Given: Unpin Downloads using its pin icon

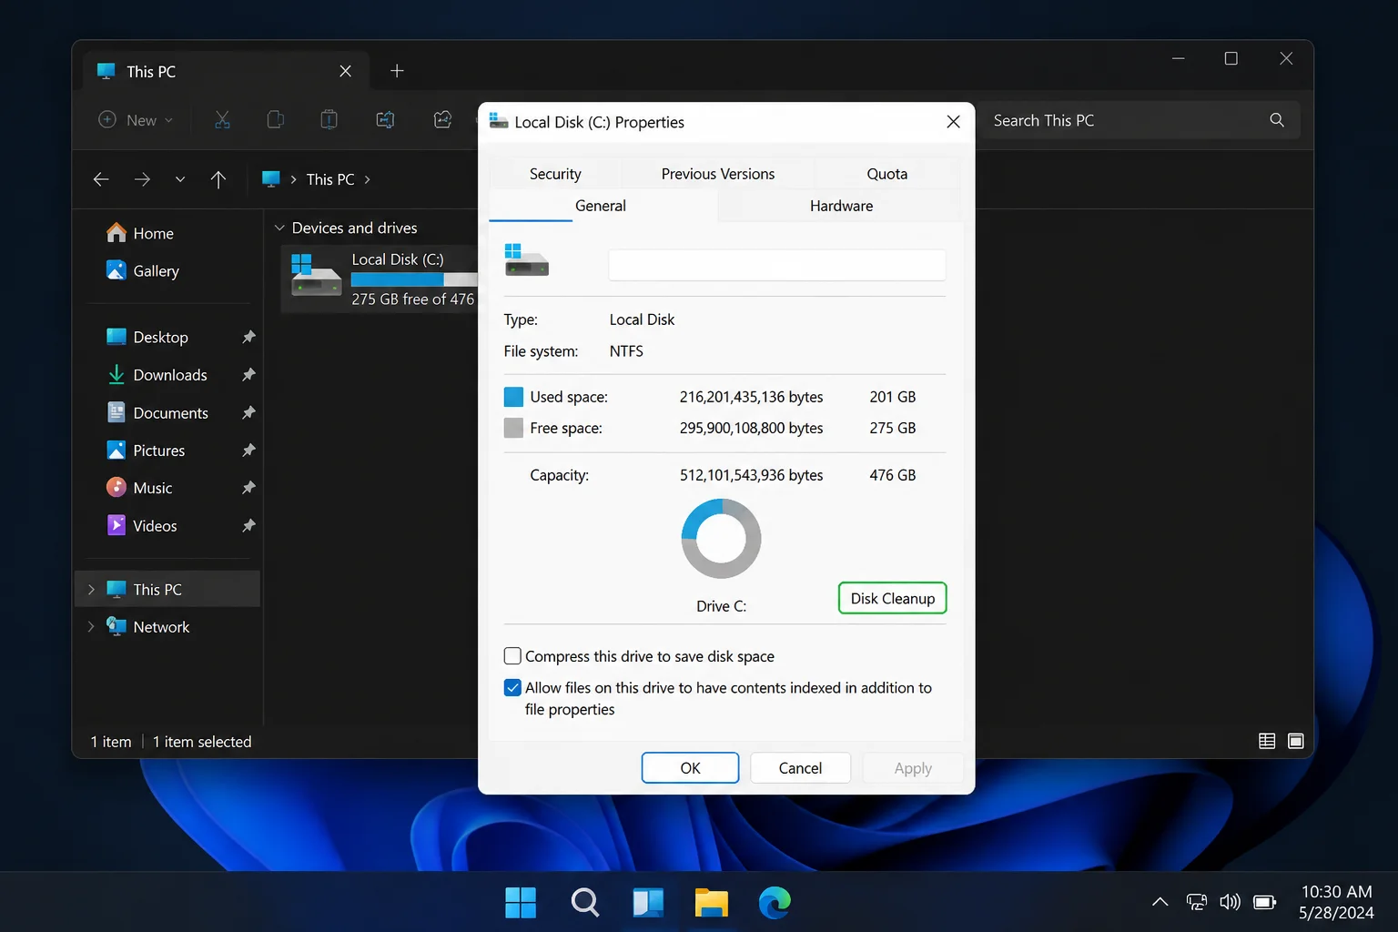Looking at the screenshot, I should (x=248, y=375).
